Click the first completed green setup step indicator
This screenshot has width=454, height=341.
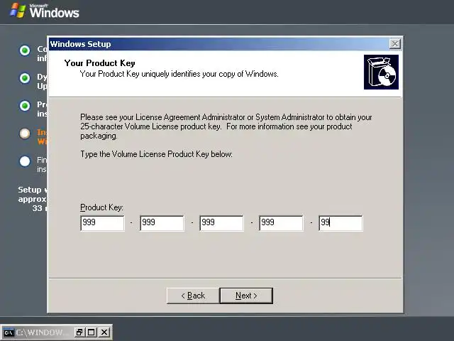click(25, 50)
